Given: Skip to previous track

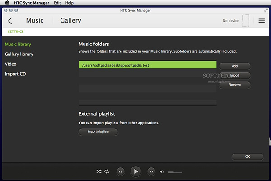Looking at the screenshot, I should (x=121, y=172).
